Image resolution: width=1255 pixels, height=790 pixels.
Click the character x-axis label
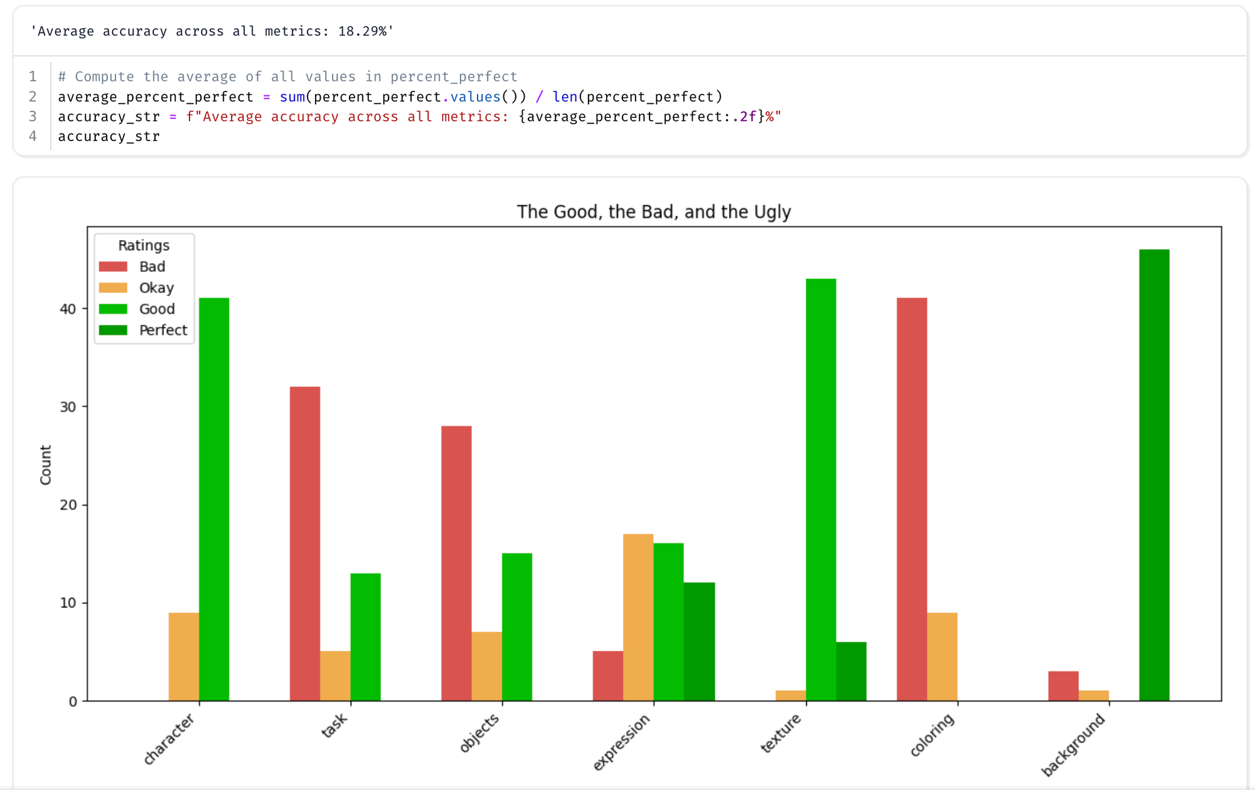pyautogui.click(x=169, y=739)
